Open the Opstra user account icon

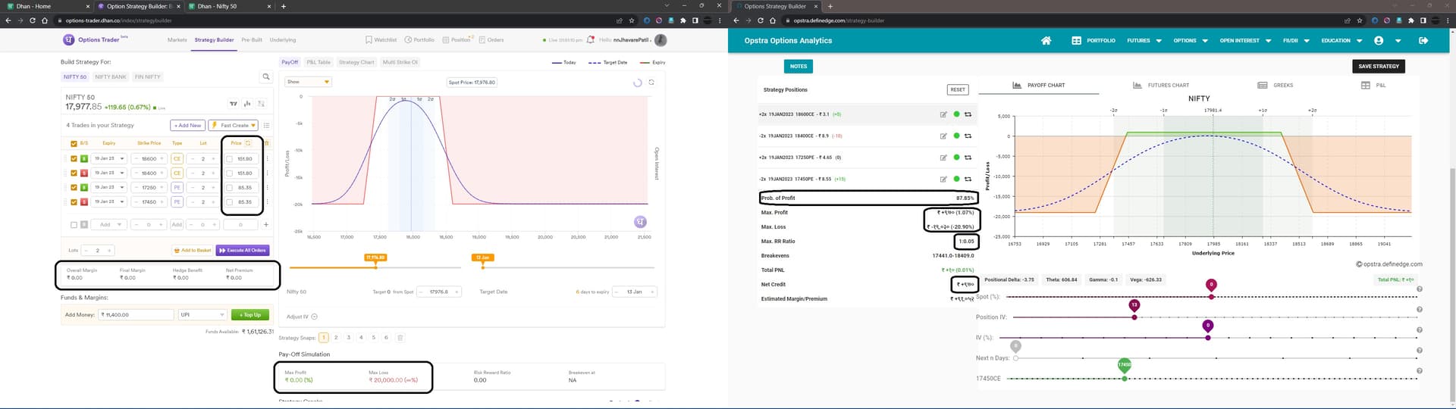1379,40
